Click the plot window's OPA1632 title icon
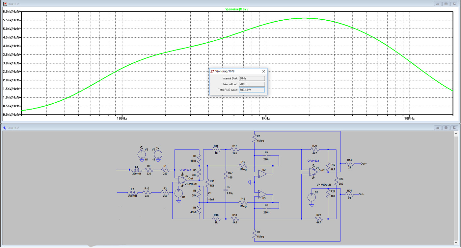This screenshot has height=248, width=461. point(5,4)
